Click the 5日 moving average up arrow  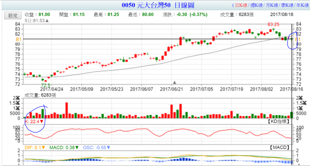coord(47,21)
